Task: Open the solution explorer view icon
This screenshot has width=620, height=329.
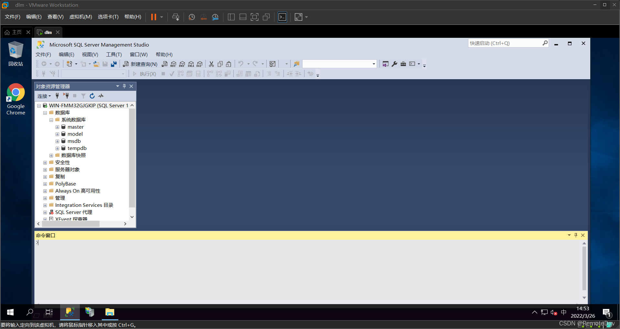Action: [386, 64]
